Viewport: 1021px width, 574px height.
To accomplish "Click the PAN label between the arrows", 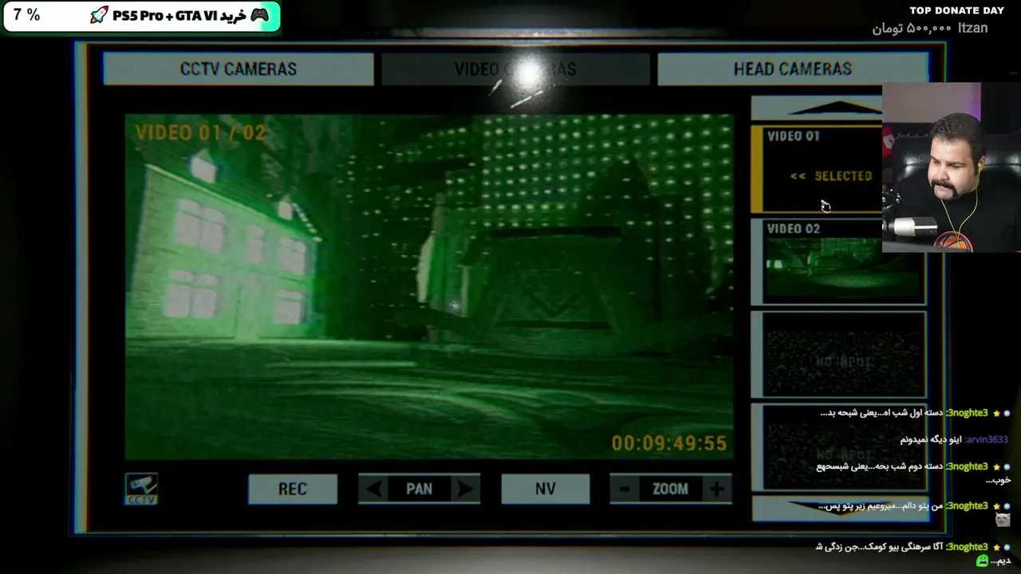I will 420,489.
